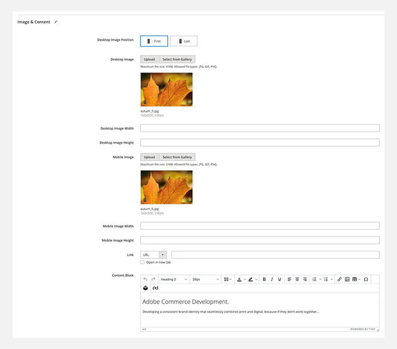Click Upload for the Mobile Image
The width and height of the screenshot is (397, 349).
click(x=149, y=157)
